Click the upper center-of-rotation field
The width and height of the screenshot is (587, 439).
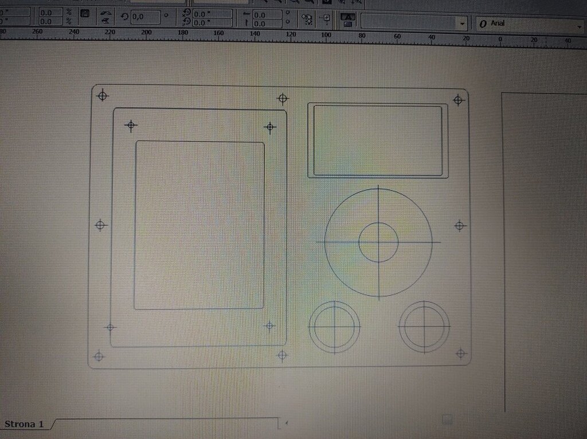pos(212,14)
